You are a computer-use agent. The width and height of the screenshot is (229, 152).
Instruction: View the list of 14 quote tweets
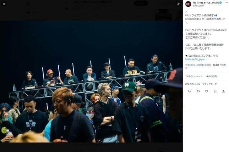[x=211, y=77]
